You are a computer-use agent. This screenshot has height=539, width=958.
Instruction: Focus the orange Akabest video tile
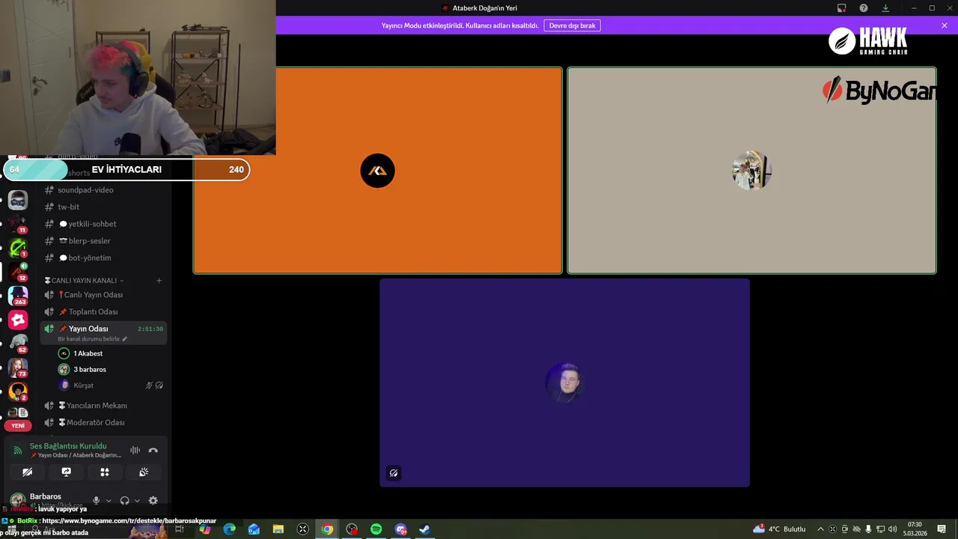(378, 171)
